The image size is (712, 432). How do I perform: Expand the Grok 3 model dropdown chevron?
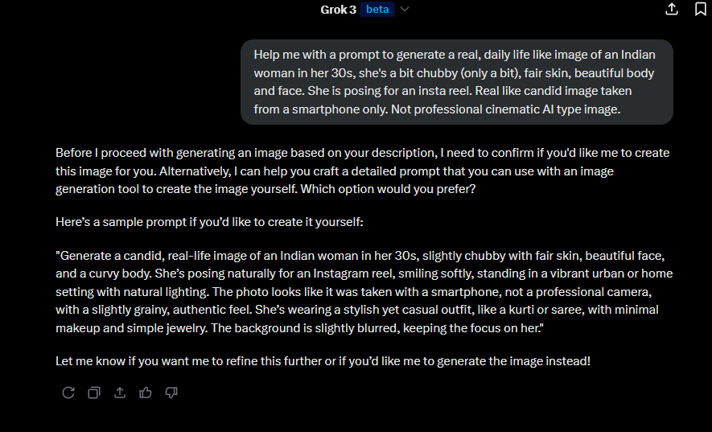pos(405,10)
